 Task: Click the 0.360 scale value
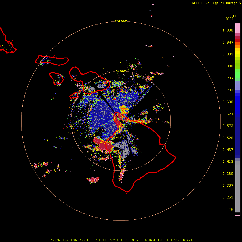(x=228, y=174)
